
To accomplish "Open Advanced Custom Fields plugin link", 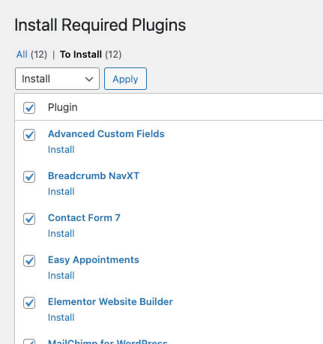I will click(x=106, y=134).
